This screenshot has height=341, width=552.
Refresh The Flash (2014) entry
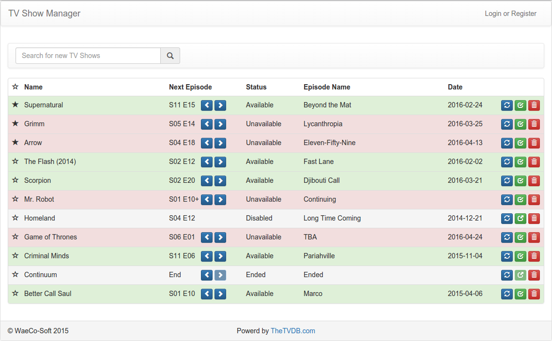coord(507,162)
